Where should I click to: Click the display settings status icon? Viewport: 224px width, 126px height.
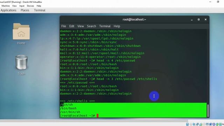207,124
